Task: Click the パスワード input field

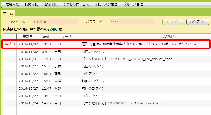Action: (132, 22)
